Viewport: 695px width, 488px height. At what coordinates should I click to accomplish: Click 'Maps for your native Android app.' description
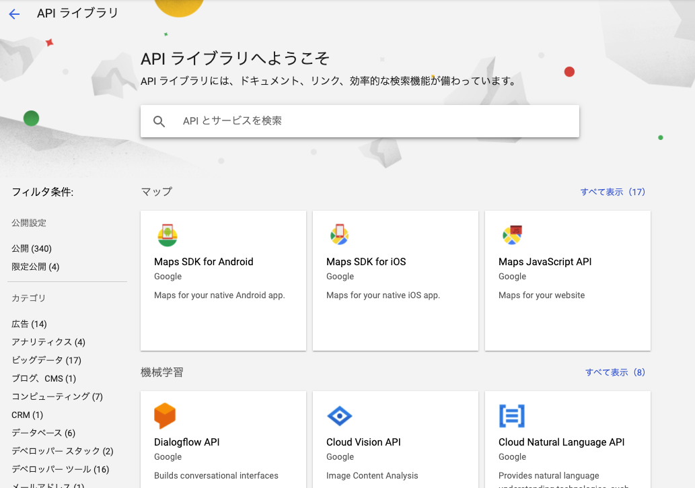pyautogui.click(x=219, y=295)
